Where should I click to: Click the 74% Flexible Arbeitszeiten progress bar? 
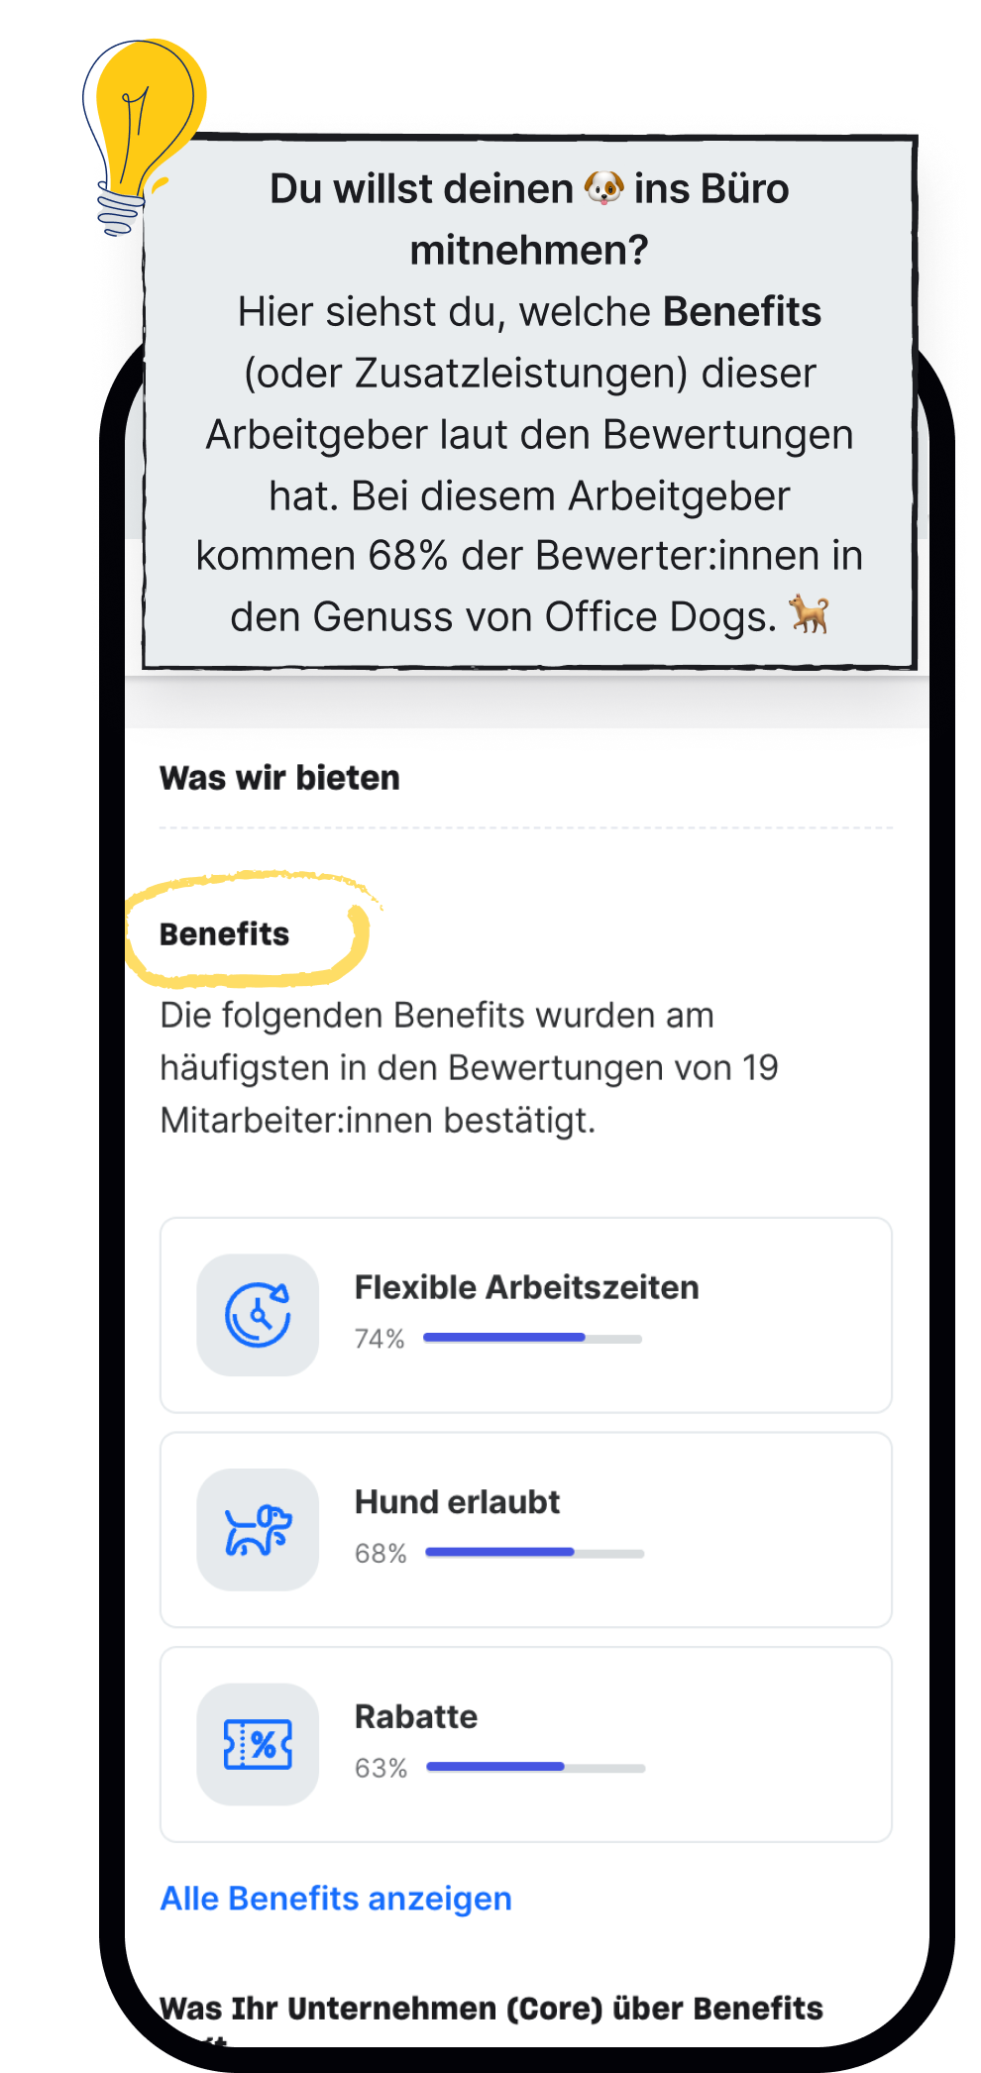(533, 1339)
